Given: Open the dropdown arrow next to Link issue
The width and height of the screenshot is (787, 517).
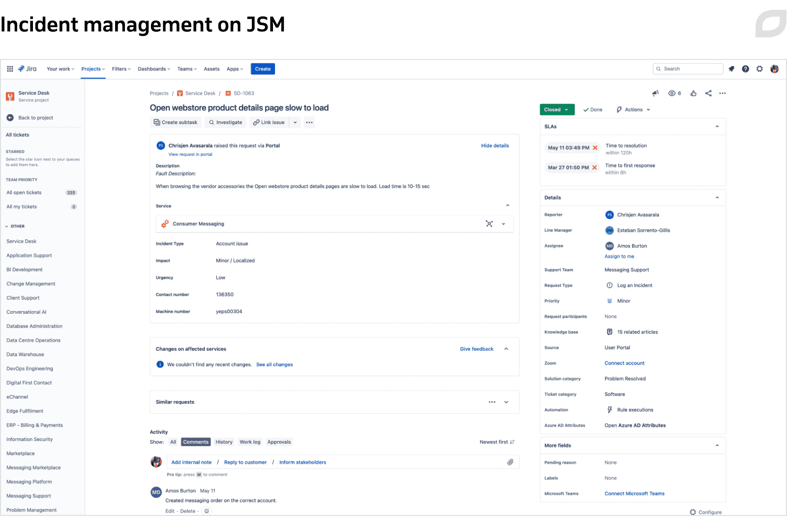Looking at the screenshot, I should 295,122.
